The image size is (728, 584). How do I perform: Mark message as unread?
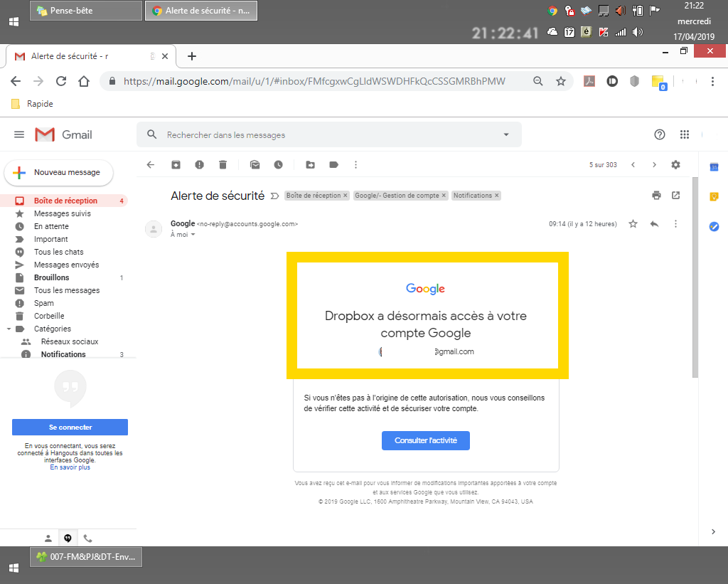click(255, 165)
